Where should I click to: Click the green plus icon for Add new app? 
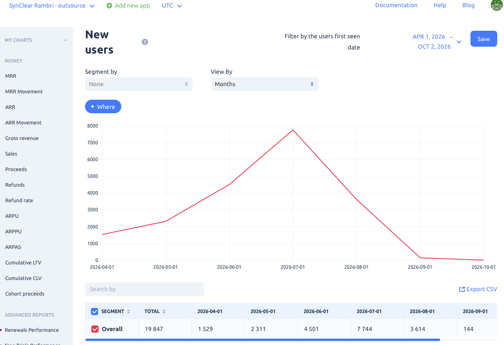click(x=109, y=6)
